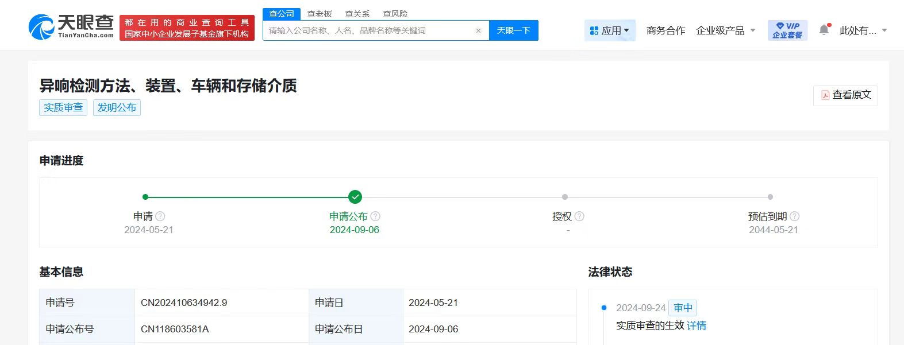This screenshot has height=345, width=904.
Task: Select the 查关系 search tab
Action: pyautogui.click(x=357, y=14)
